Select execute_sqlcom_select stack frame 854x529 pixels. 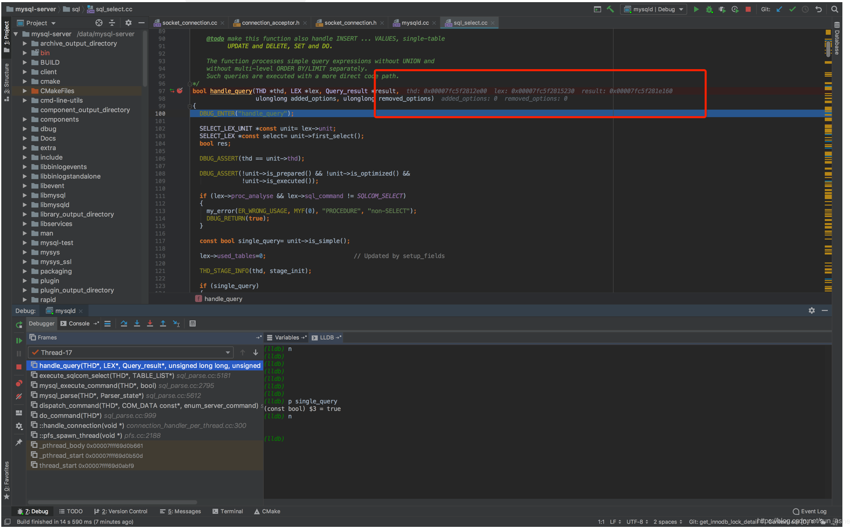click(x=107, y=376)
